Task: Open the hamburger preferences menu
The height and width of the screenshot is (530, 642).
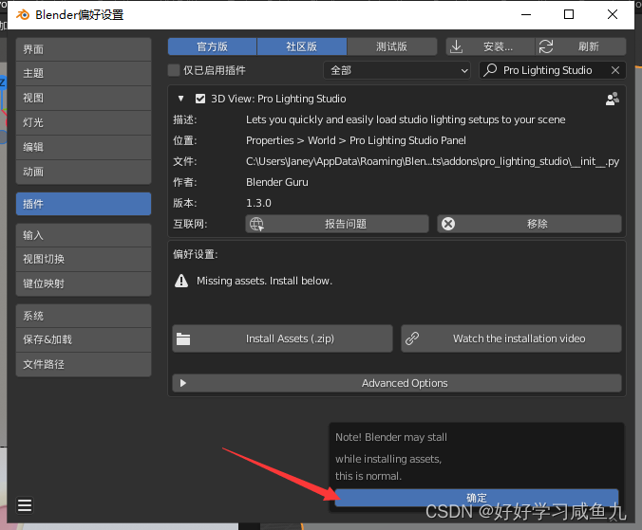Action: 25,505
